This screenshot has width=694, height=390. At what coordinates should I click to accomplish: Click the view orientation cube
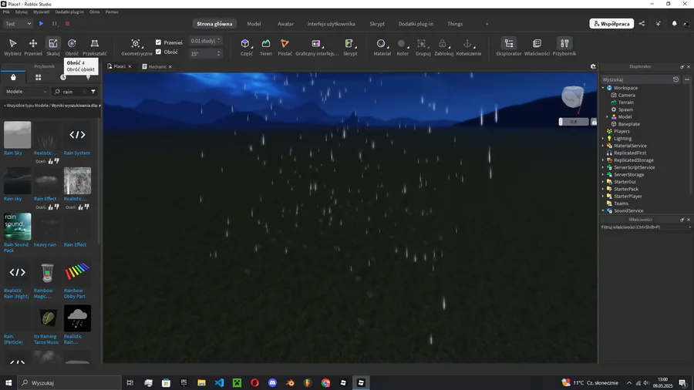point(572,97)
